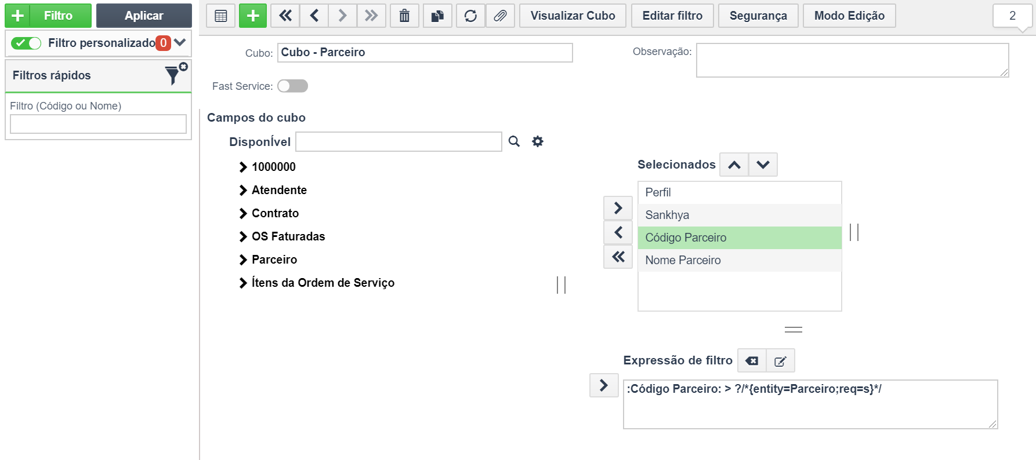The image size is (1036, 460).
Task: Go to next record arrow
Action: [342, 16]
